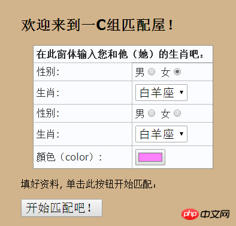Open the pink 颜色 color picker

[x=150, y=157]
